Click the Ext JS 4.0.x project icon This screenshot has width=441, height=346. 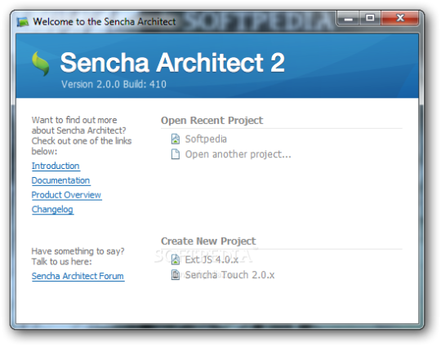click(176, 259)
